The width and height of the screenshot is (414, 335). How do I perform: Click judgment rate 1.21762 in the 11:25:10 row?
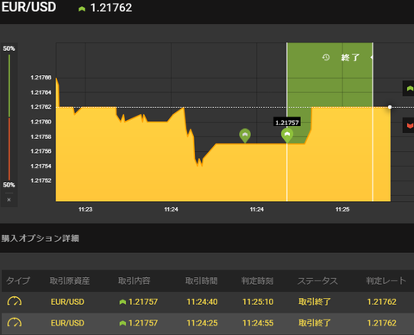(x=382, y=301)
